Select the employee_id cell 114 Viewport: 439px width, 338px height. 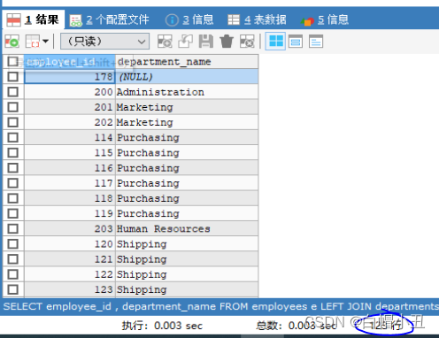(x=70, y=137)
